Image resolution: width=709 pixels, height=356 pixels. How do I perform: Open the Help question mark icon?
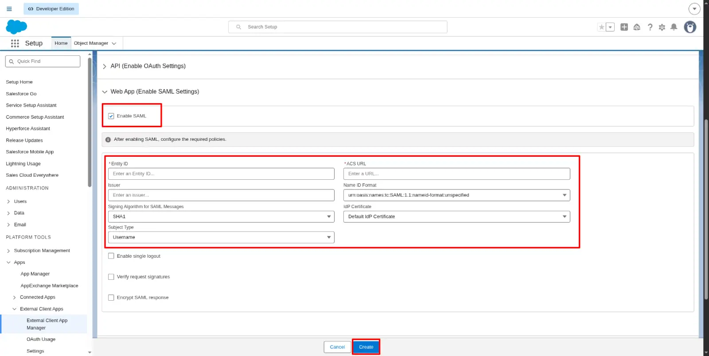click(x=650, y=27)
